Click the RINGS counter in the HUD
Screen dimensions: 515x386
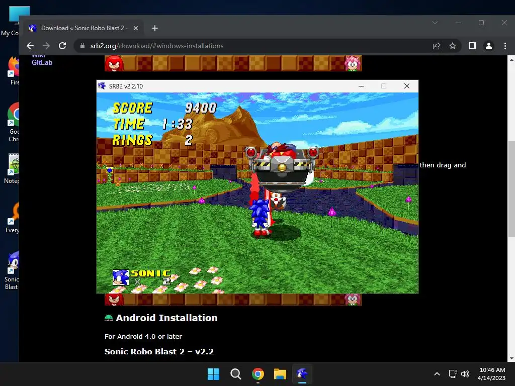pyautogui.click(x=152, y=140)
